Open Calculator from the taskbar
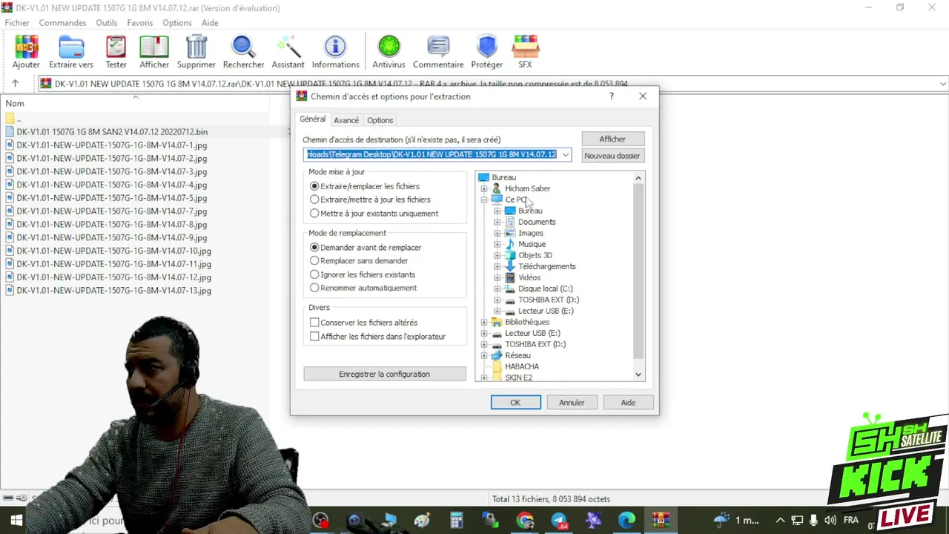 [x=456, y=521]
